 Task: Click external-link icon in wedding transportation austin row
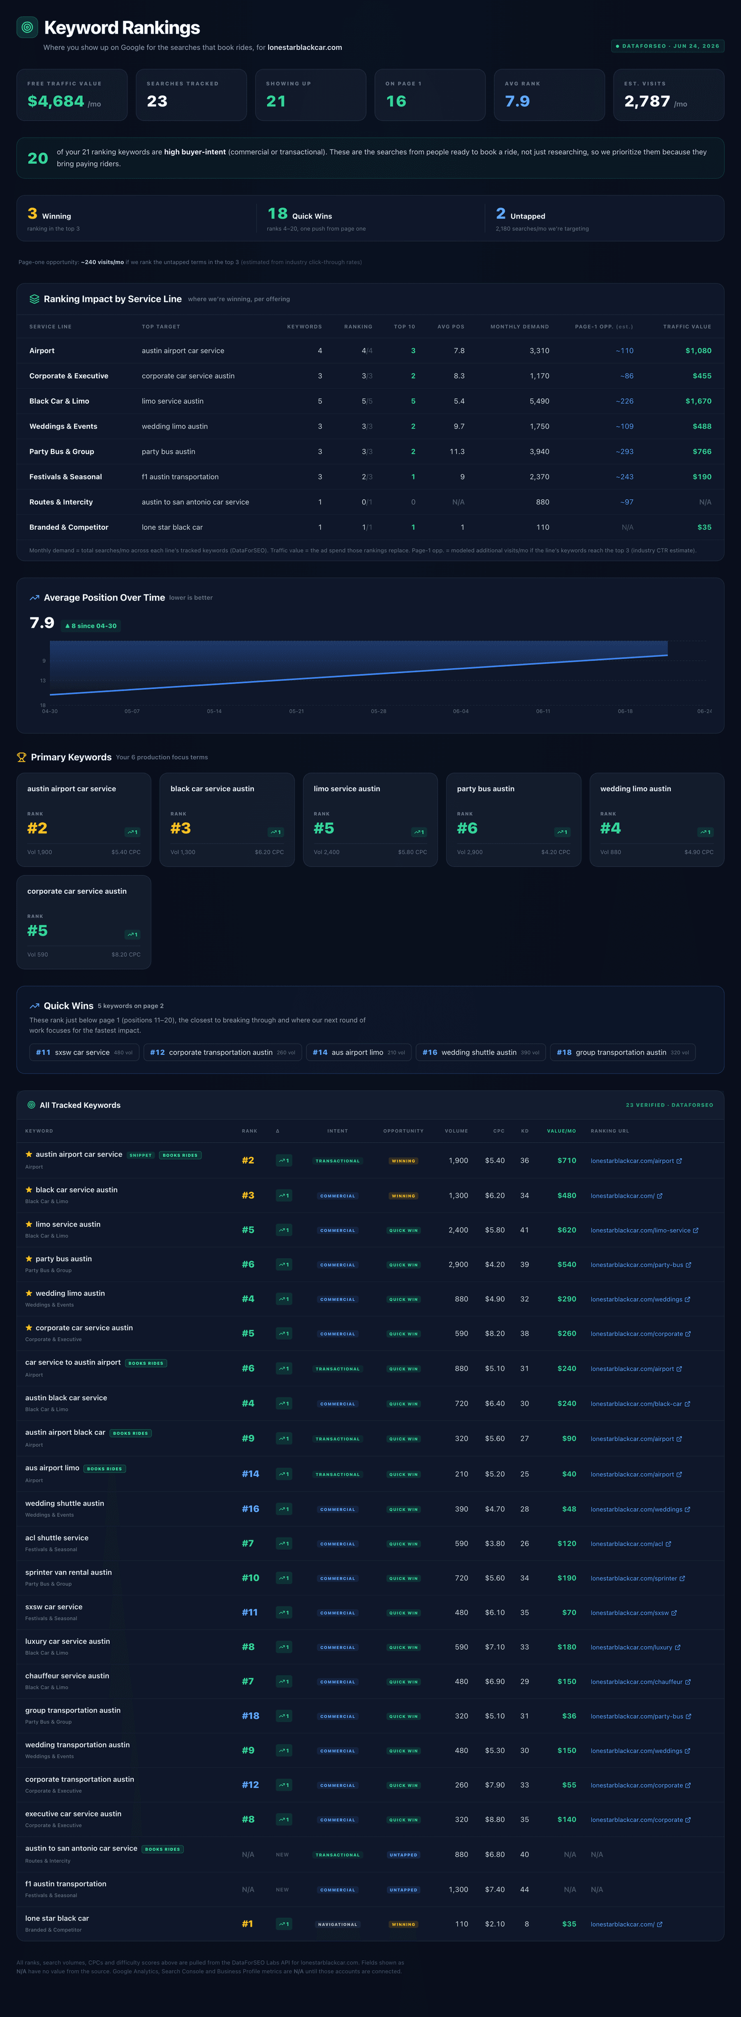pyautogui.click(x=688, y=1751)
